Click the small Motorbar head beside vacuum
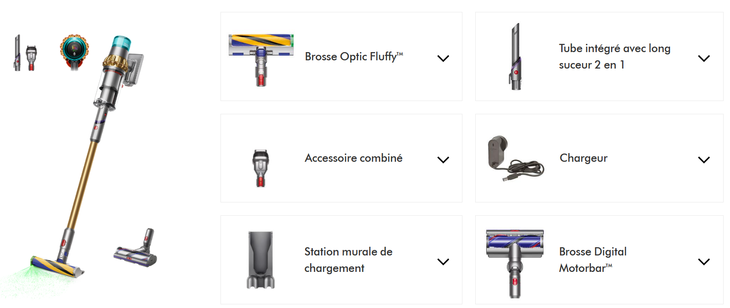Image resolution: width=730 pixels, height=308 pixels. coord(136,249)
